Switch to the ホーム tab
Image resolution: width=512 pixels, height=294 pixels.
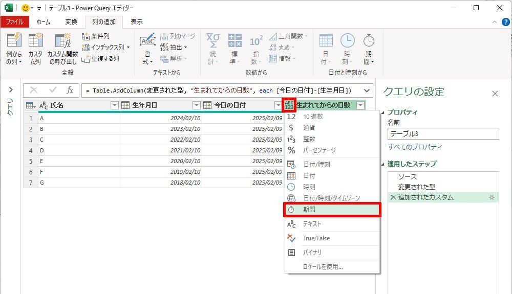pos(43,22)
